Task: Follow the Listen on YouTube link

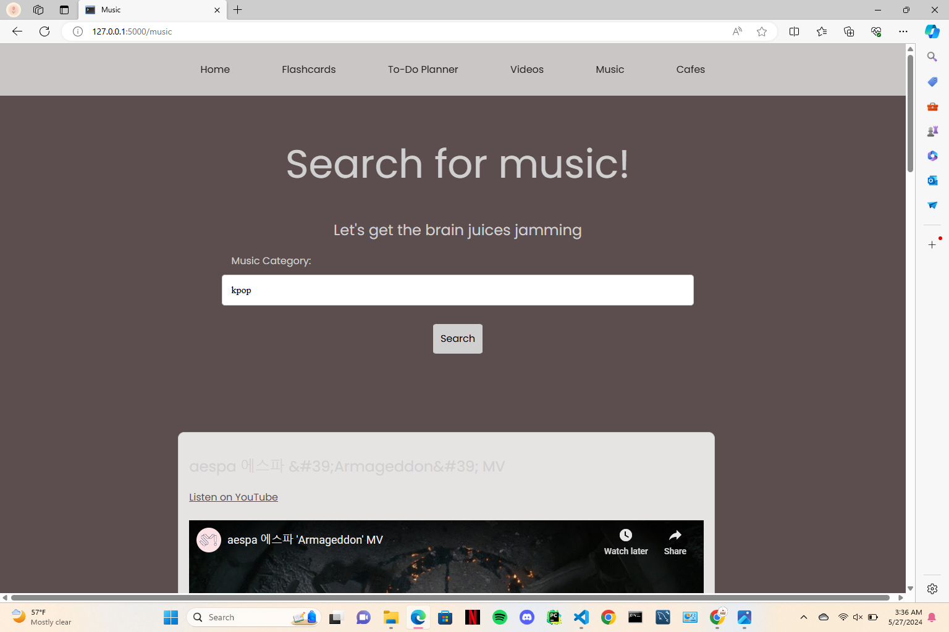Action: [x=234, y=497]
